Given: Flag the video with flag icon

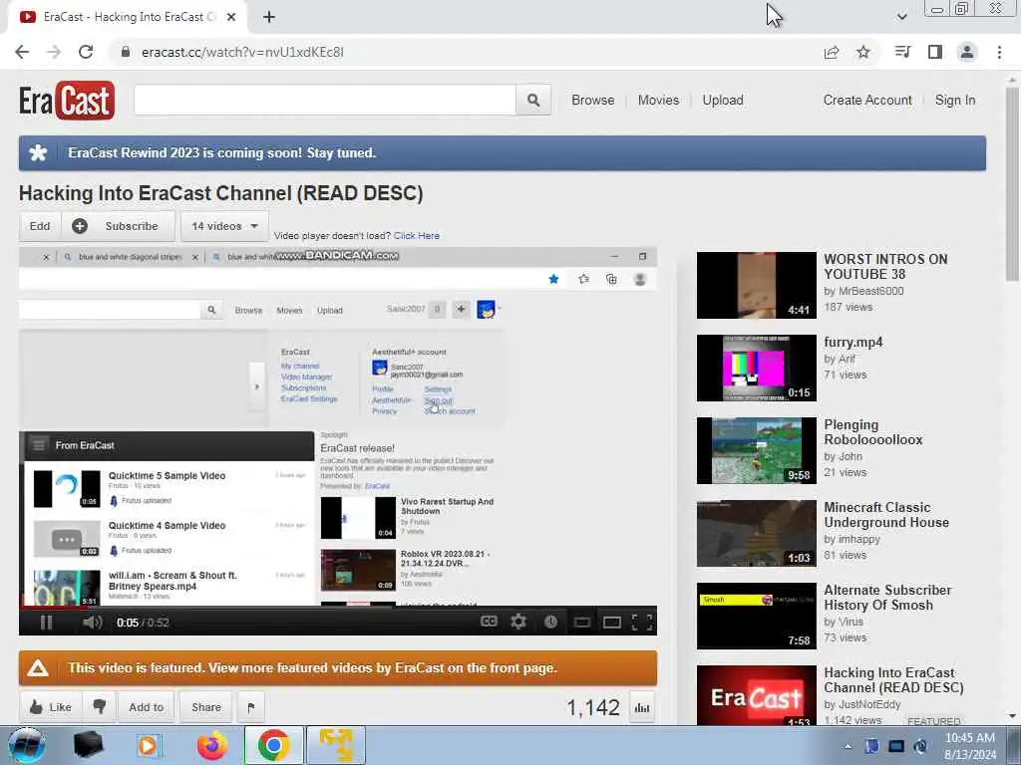Looking at the screenshot, I should pos(250,707).
